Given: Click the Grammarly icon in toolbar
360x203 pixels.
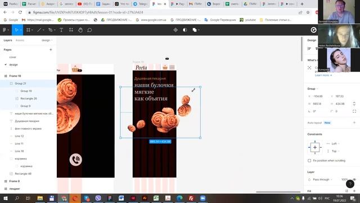Looking at the screenshot, I should pos(313,30).
